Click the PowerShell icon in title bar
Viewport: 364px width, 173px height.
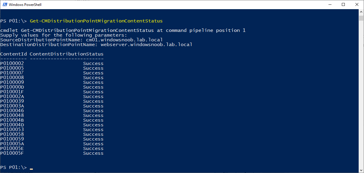pyautogui.click(x=5, y=4)
